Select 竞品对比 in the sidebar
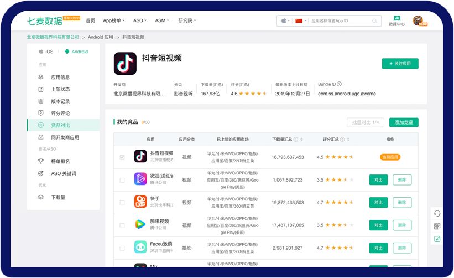 (63, 125)
